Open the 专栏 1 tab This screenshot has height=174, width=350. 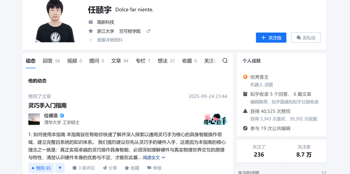pyautogui.click(x=143, y=61)
